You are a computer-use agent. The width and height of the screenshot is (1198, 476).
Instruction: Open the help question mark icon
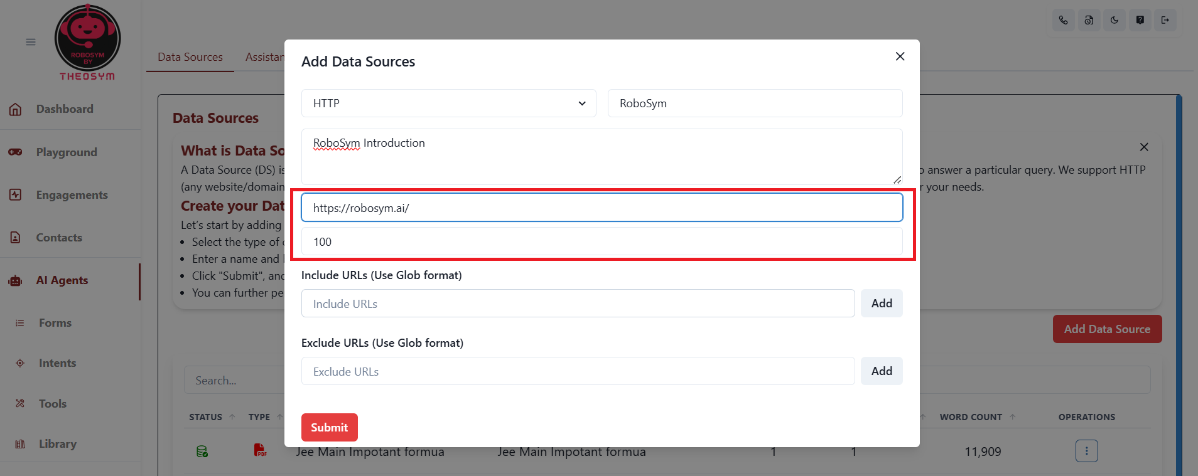click(1140, 20)
